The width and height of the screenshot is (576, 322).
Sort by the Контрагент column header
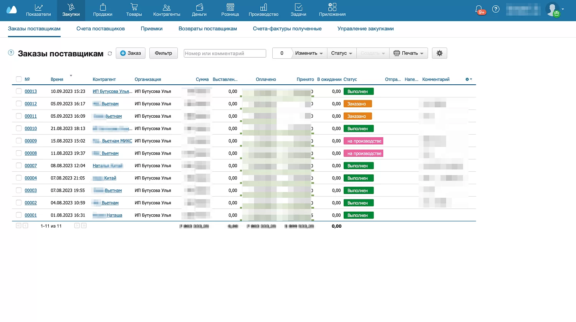tap(104, 79)
